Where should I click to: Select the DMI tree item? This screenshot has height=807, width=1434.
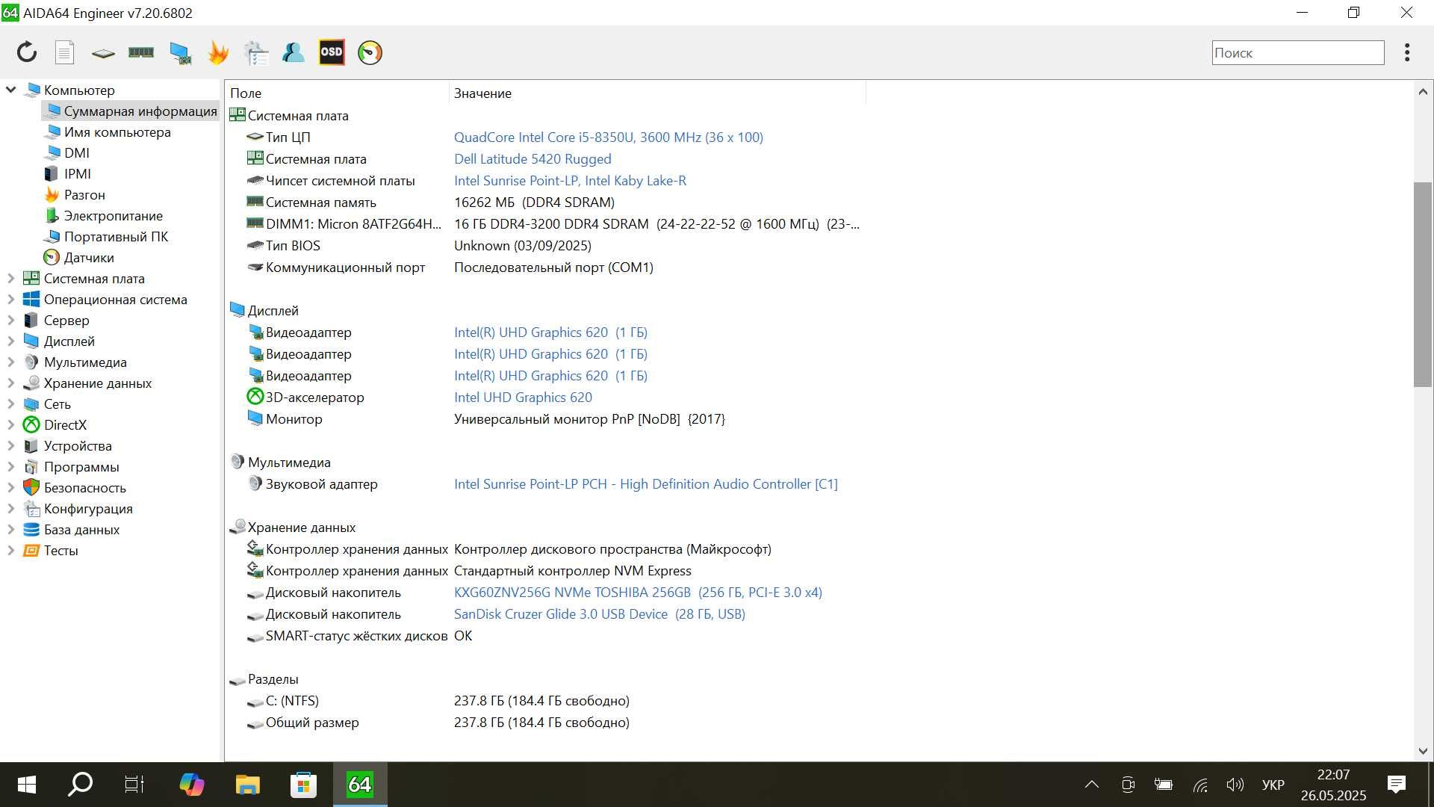76,152
